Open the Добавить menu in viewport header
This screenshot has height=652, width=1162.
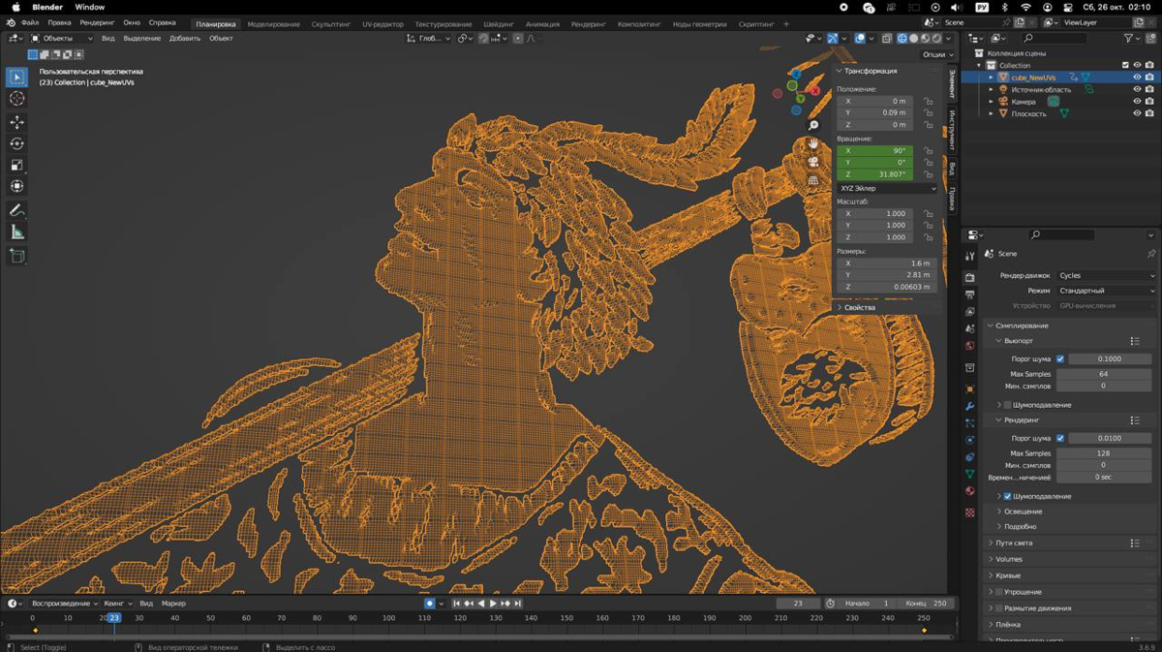[x=185, y=39]
